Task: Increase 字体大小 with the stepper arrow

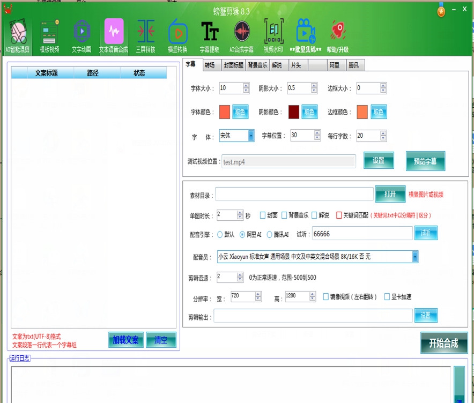Action: click(x=245, y=86)
